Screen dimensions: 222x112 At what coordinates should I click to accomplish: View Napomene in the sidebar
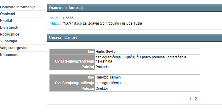[9, 55]
